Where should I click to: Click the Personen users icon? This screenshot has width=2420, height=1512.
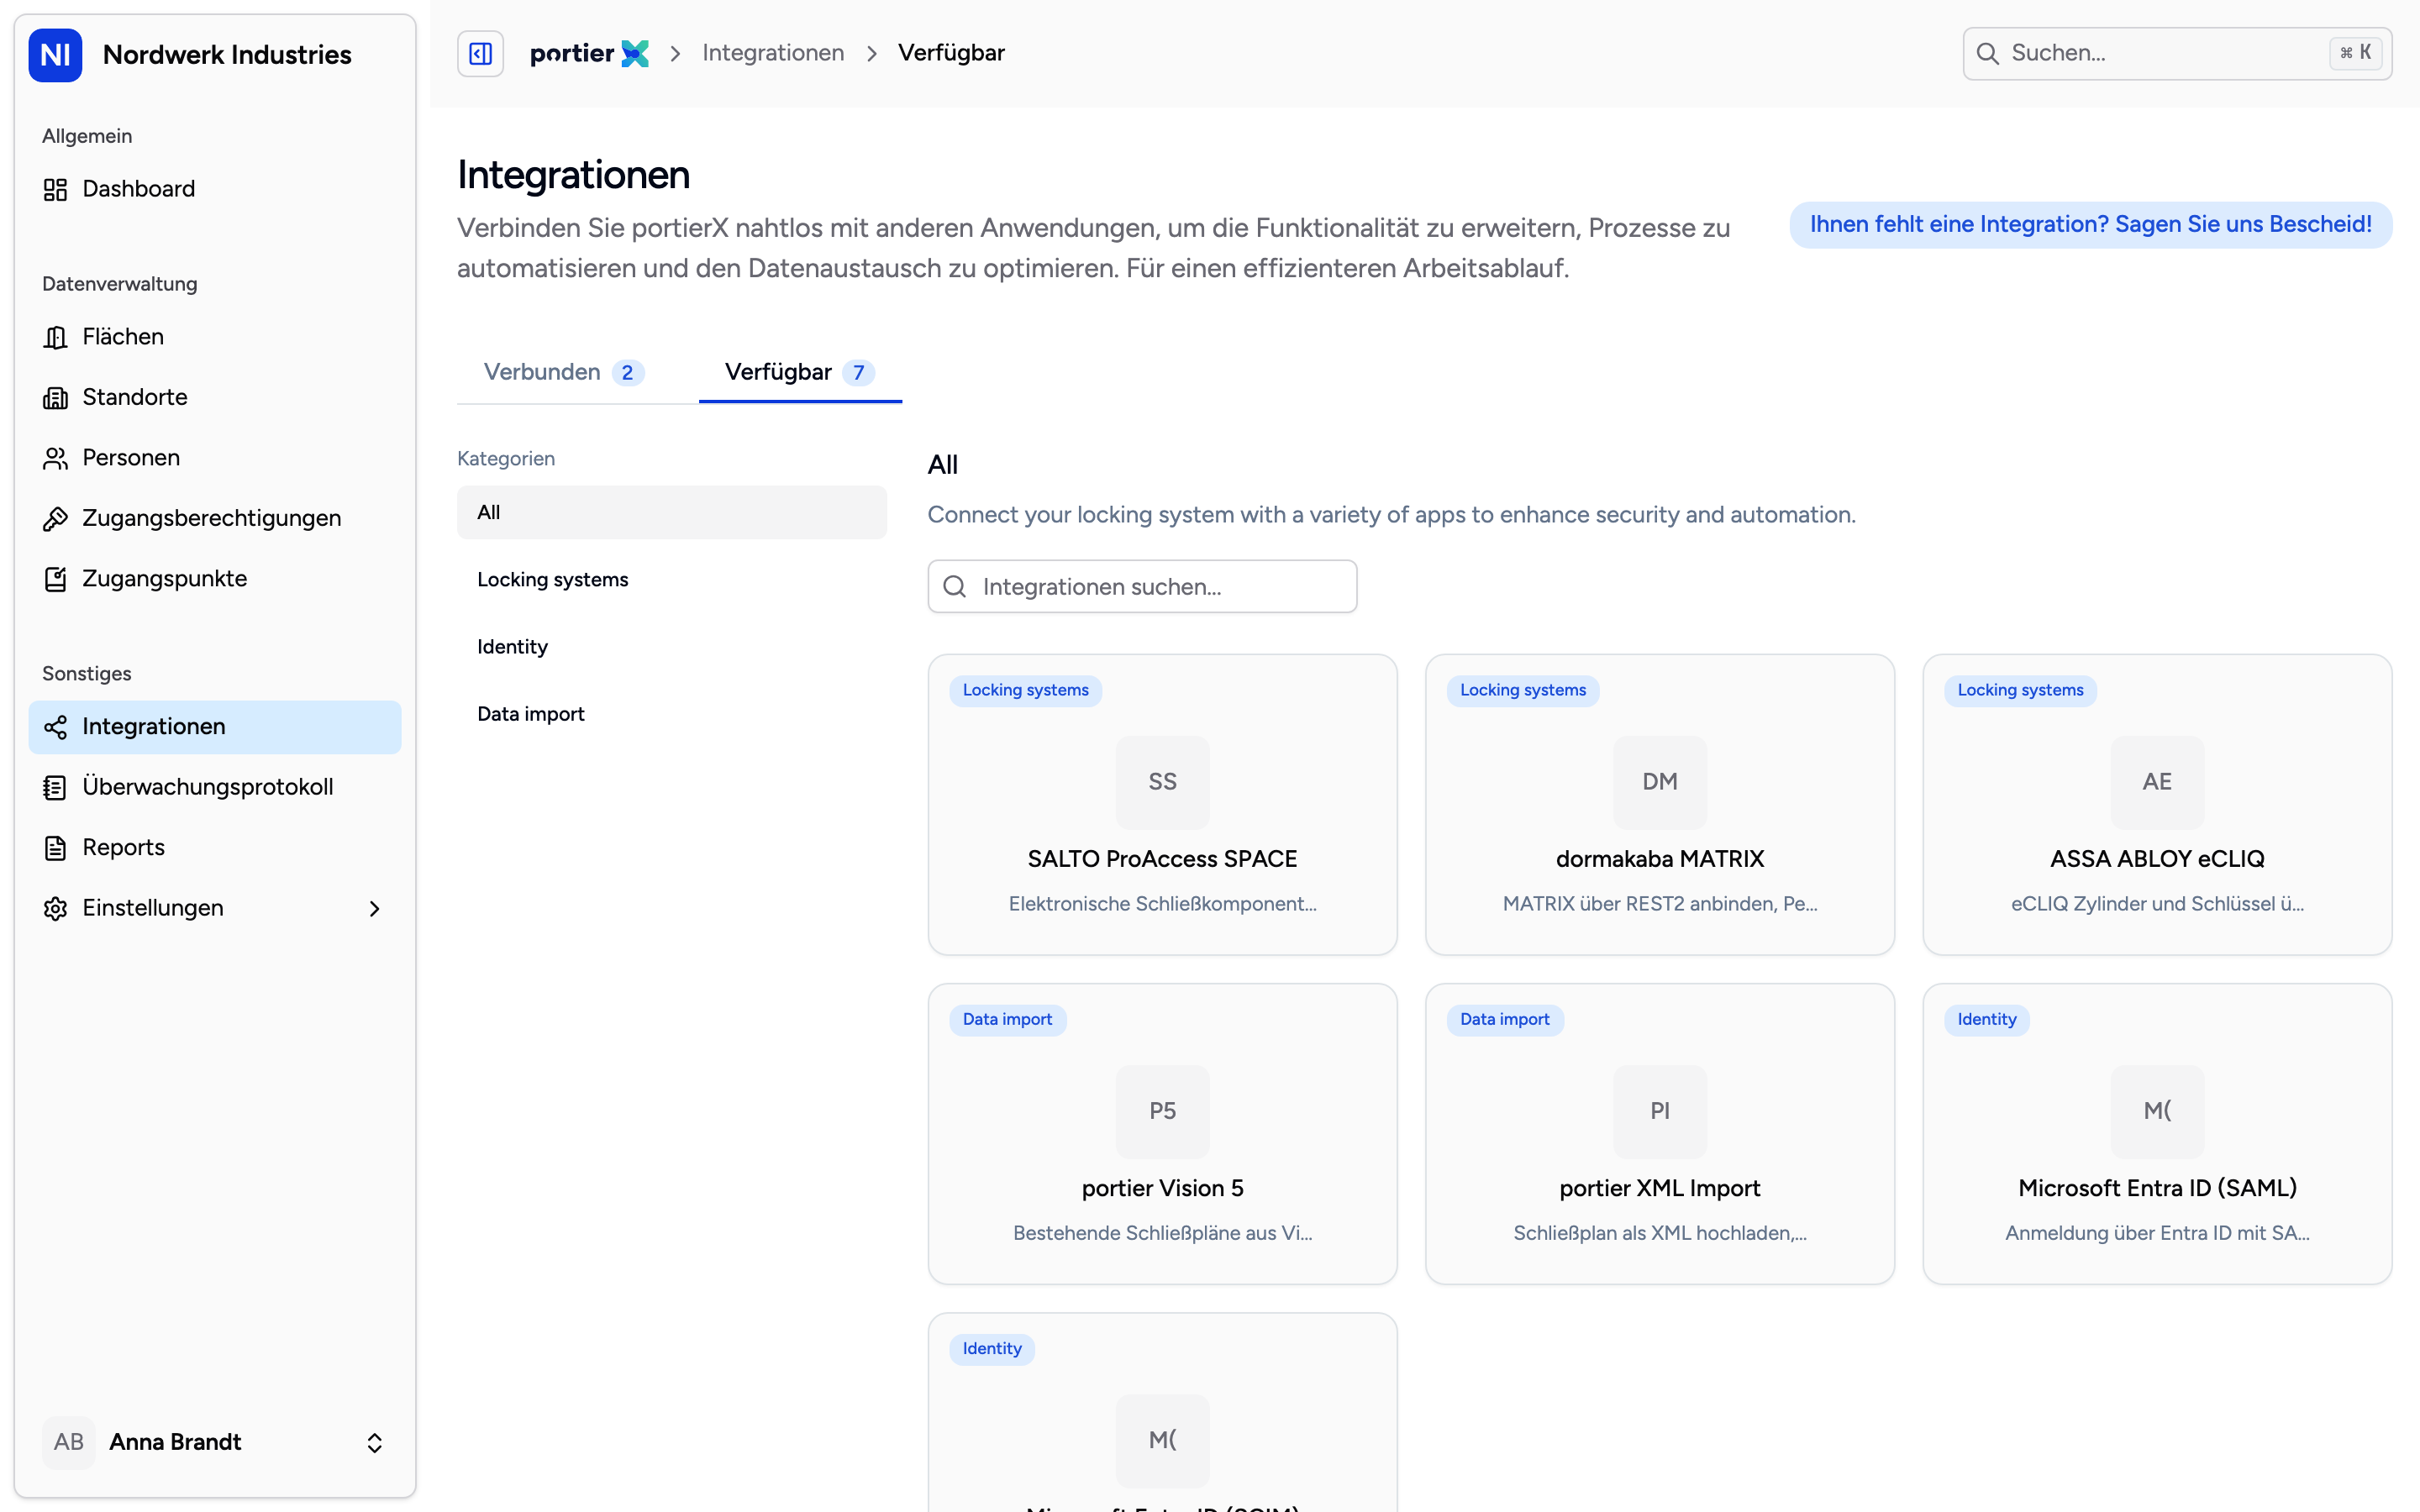55,458
